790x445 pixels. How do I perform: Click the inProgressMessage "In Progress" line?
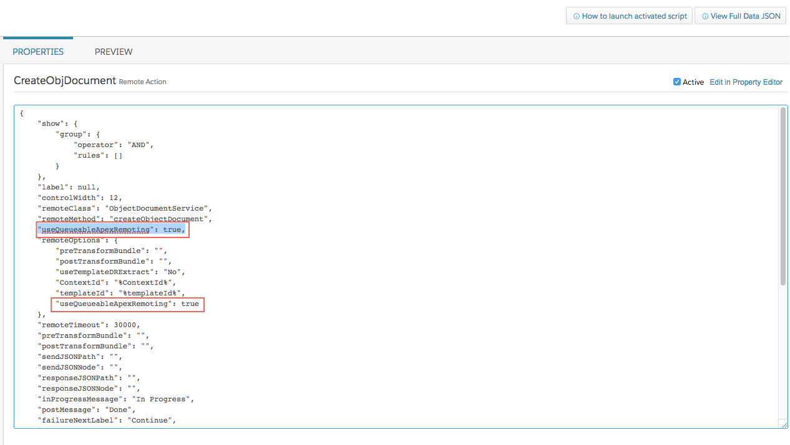click(x=116, y=399)
